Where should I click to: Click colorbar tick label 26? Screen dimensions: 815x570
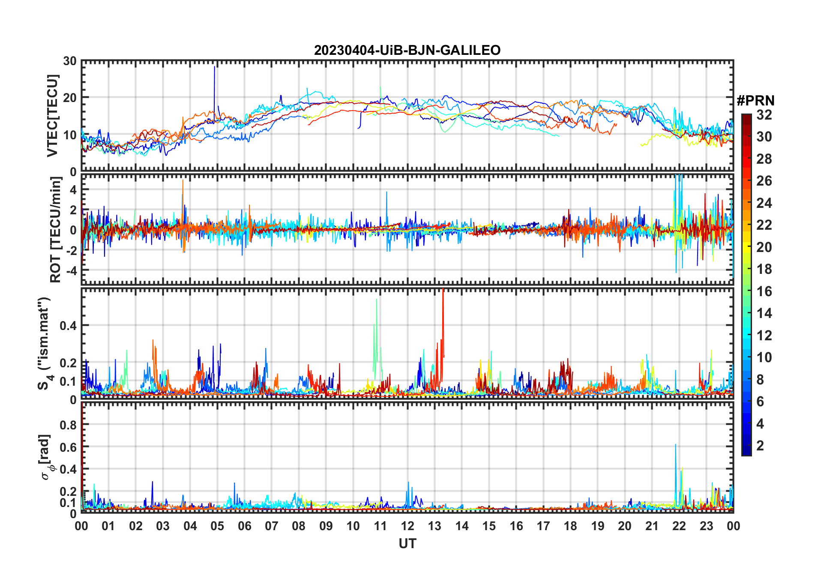(764, 181)
